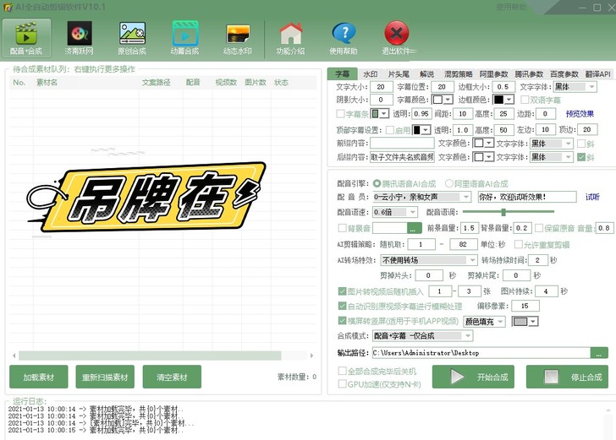The height and width of the screenshot is (440, 616).
Task: Click the 加载素材 button
Action: coord(39,377)
